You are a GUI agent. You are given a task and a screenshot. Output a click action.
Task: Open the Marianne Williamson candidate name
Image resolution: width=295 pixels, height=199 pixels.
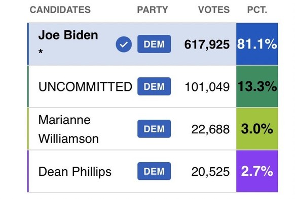[68, 129]
